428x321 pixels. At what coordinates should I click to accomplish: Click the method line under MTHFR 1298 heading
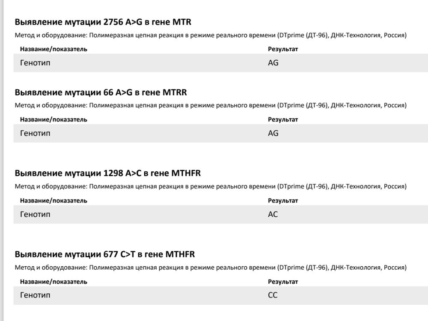tap(210, 186)
